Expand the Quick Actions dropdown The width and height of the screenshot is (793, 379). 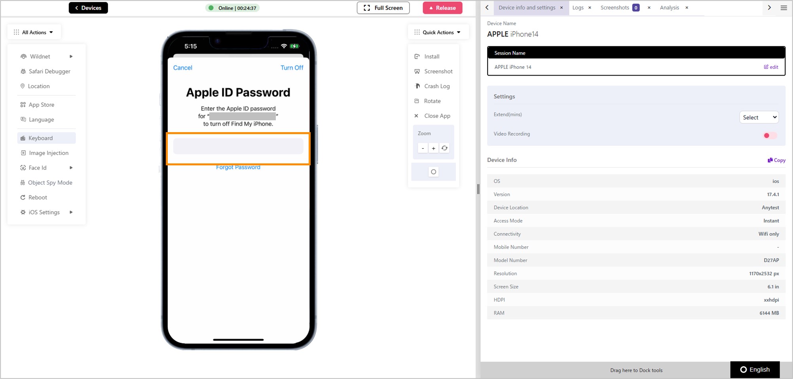coord(438,32)
